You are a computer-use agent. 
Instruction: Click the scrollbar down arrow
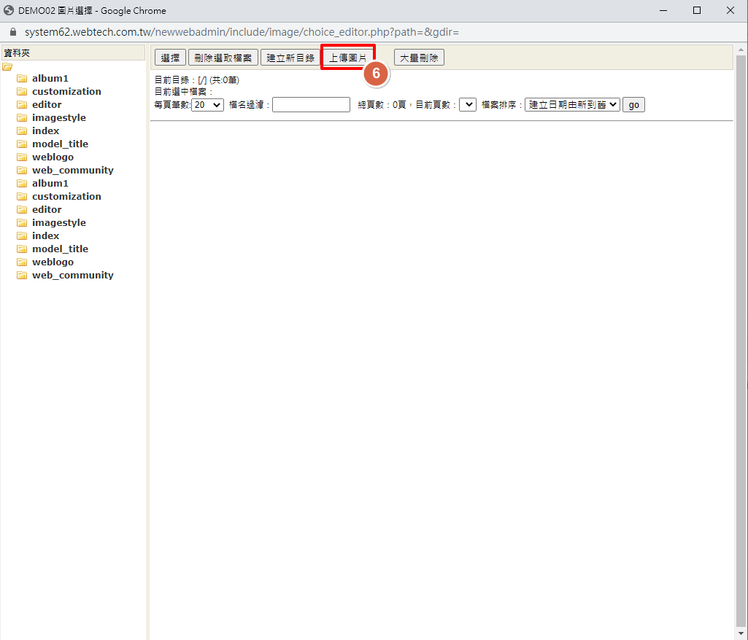point(741,633)
